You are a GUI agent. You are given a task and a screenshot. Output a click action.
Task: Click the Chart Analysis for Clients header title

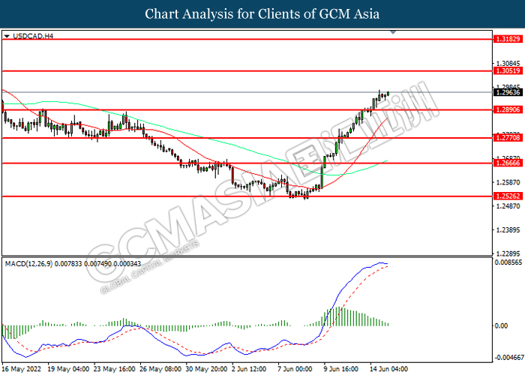pyautogui.click(x=262, y=14)
